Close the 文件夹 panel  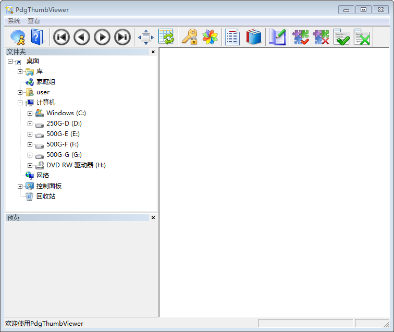pyautogui.click(x=153, y=52)
